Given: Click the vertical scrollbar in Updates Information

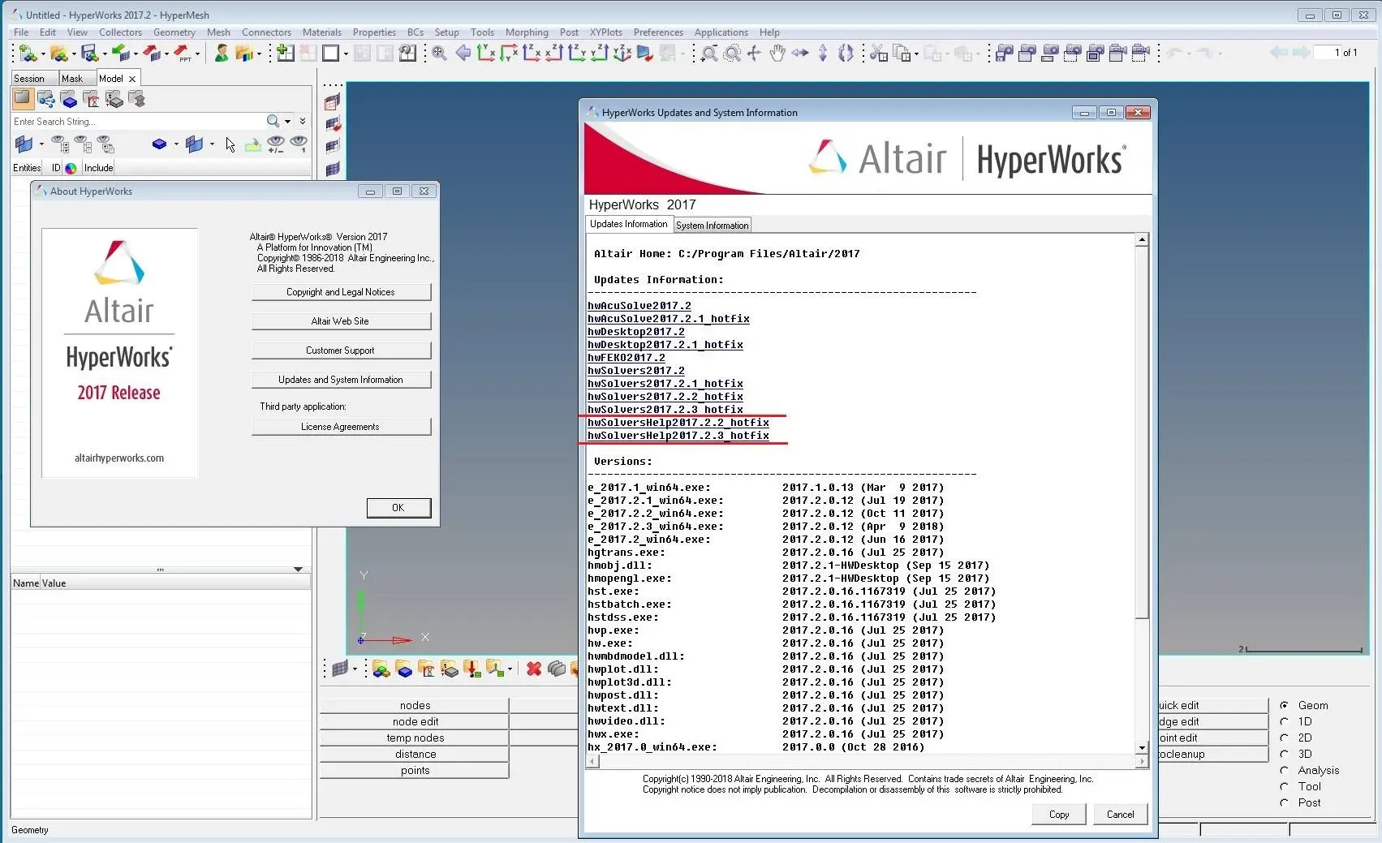Looking at the screenshot, I should (1142, 493).
